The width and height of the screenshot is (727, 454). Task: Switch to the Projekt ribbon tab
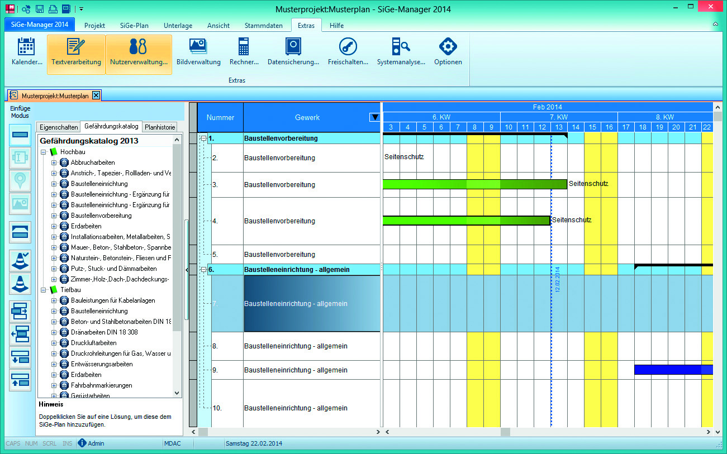click(x=95, y=26)
